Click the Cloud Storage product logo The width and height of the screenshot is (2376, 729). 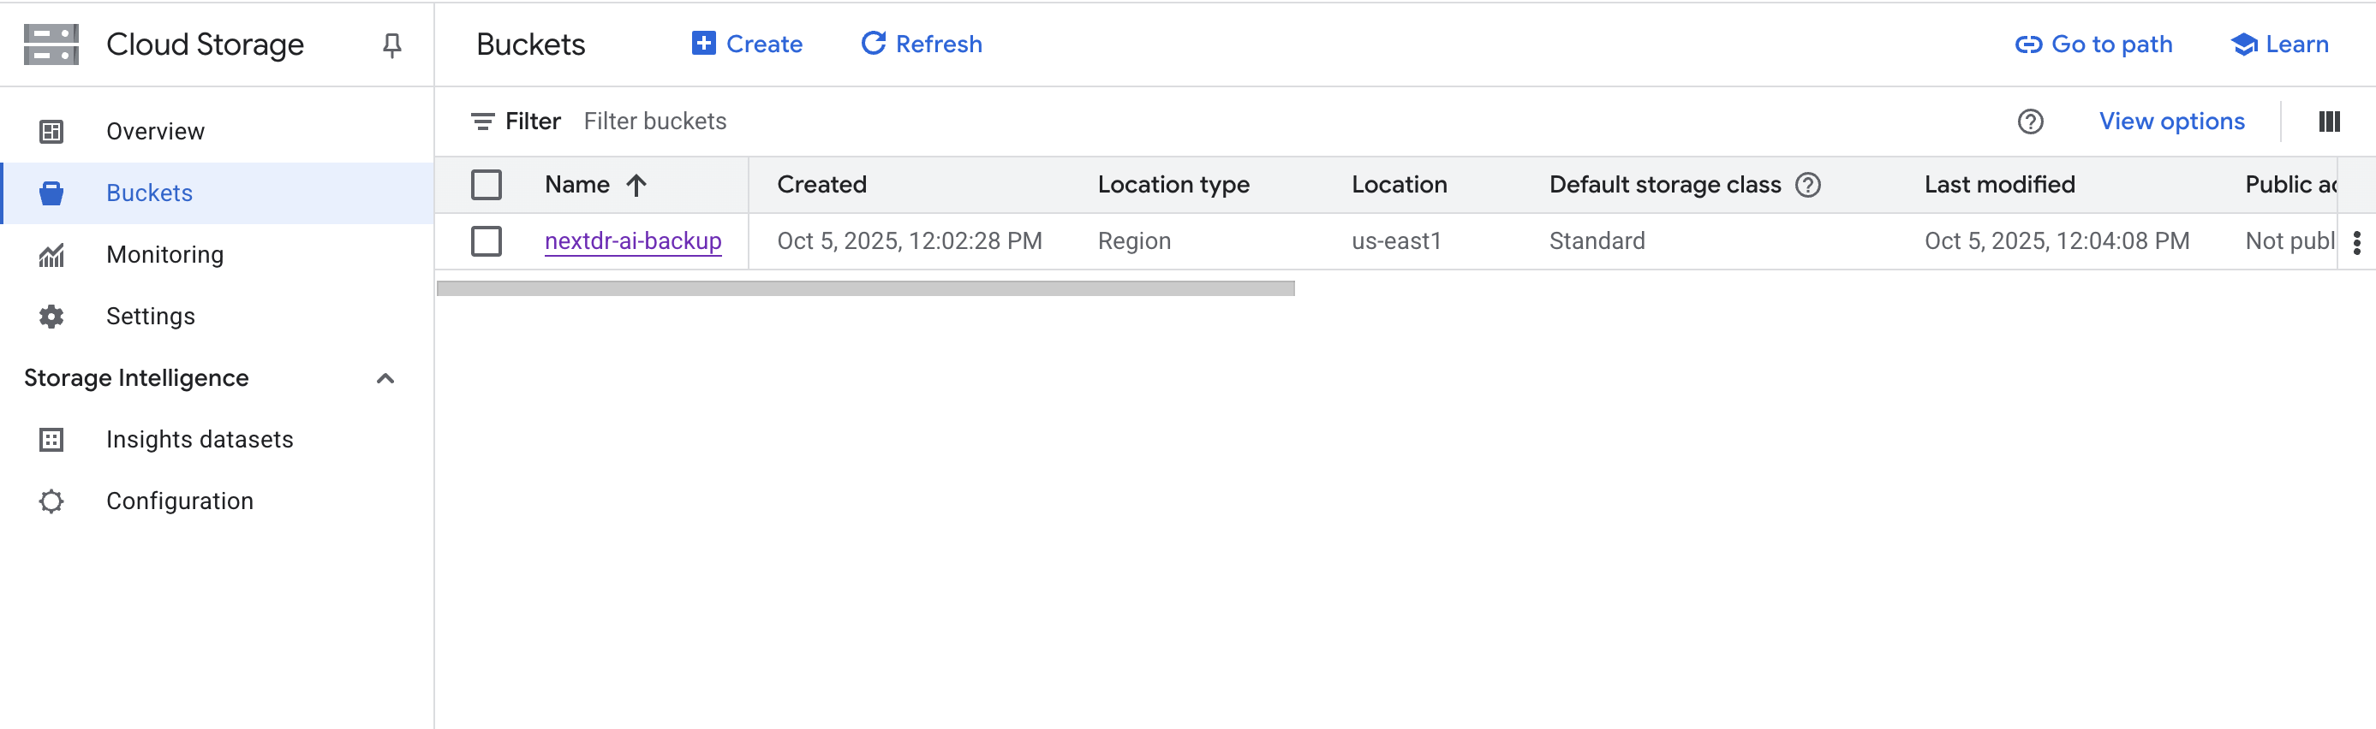(51, 45)
